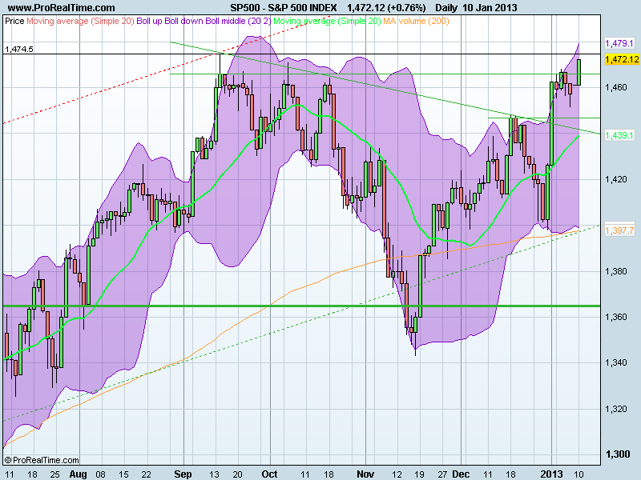Screen dimensions: 641x480
Task: Click the yellow 1,472.12 current price tag
Action: (622, 59)
